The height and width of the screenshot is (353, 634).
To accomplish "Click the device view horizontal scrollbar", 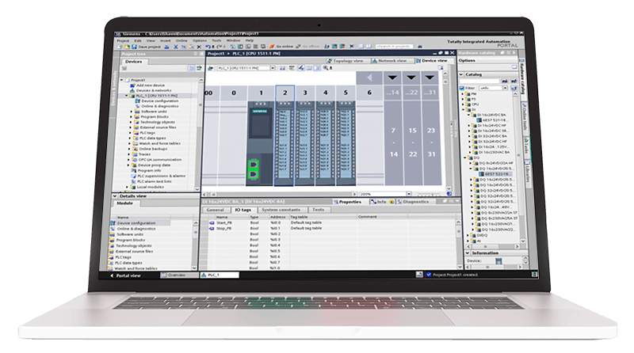I will coord(280,194).
